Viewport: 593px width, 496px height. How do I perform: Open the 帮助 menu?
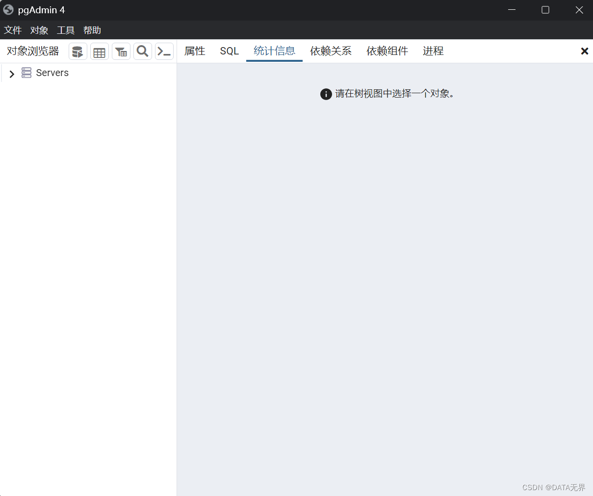[92, 30]
